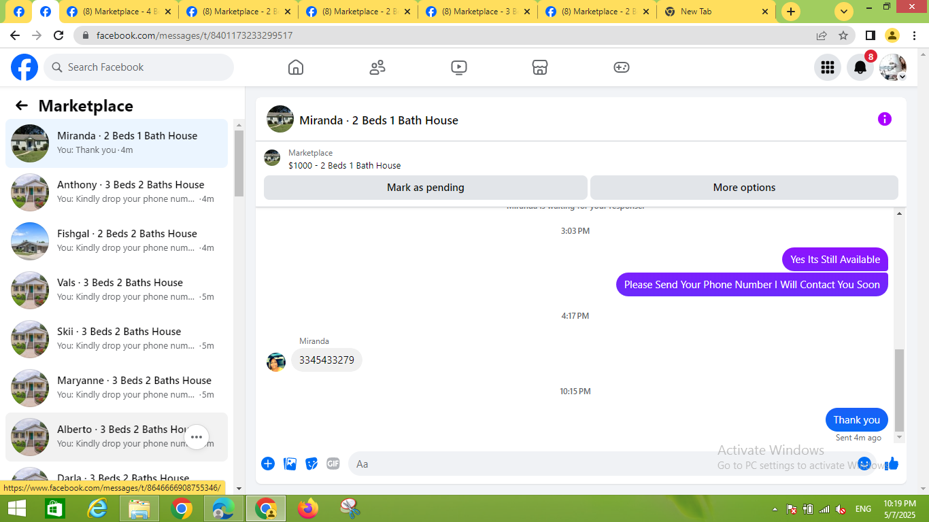Go back with arrow beside Marketplace heading
The height and width of the screenshot is (522, 929).
(x=22, y=105)
